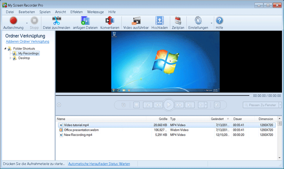The width and height of the screenshot is (284, 169).
Task: Expand the Desktop folder tree node
Action: (11, 58)
